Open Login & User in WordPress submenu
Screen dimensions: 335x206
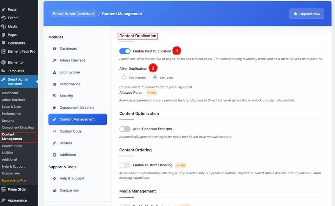tap(11, 106)
